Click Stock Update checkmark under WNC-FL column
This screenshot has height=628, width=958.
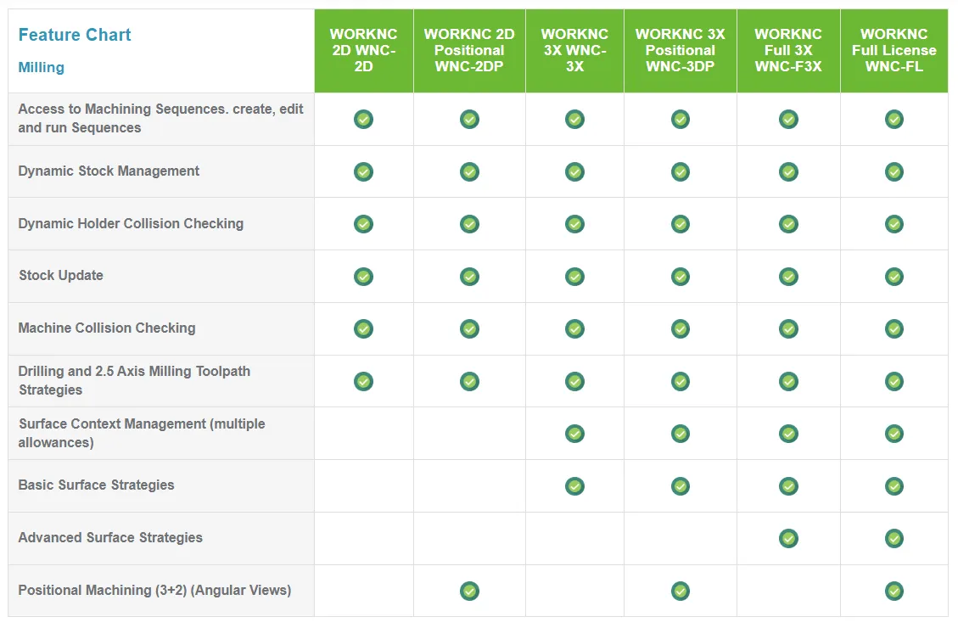pos(894,277)
